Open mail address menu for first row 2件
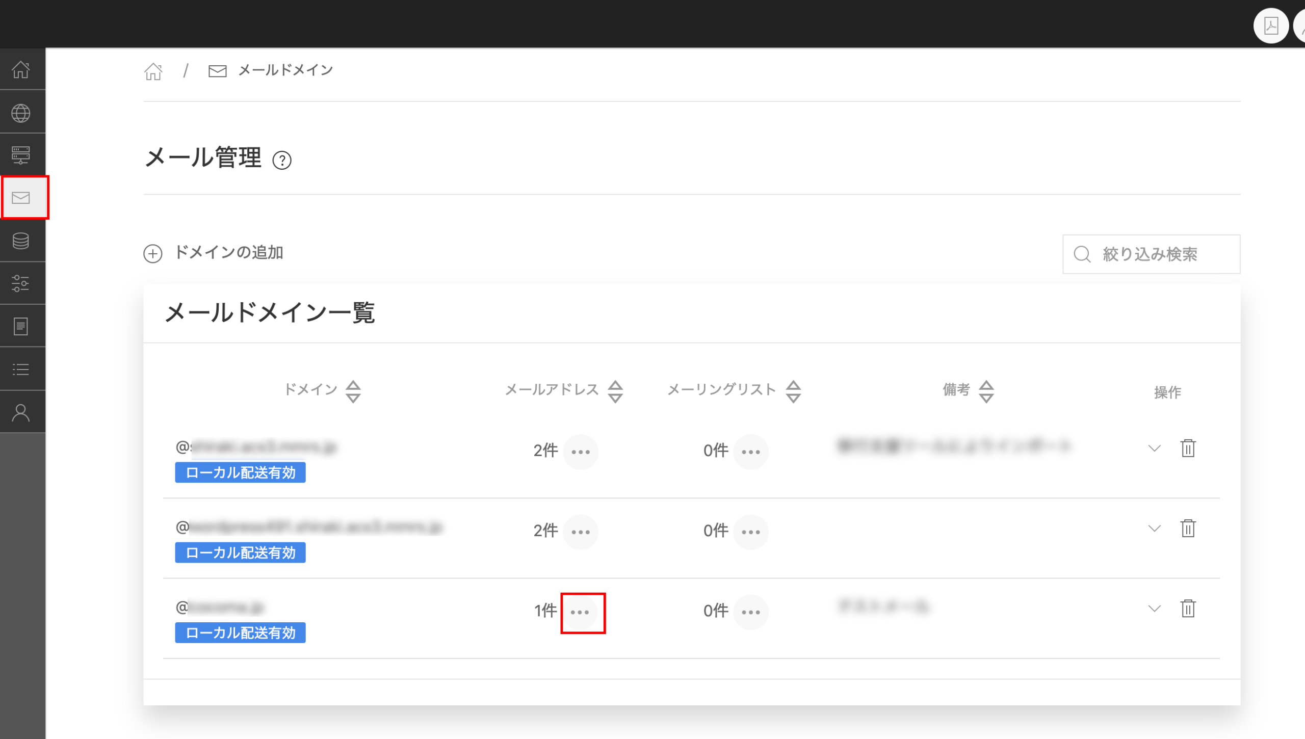 [x=581, y=452]
